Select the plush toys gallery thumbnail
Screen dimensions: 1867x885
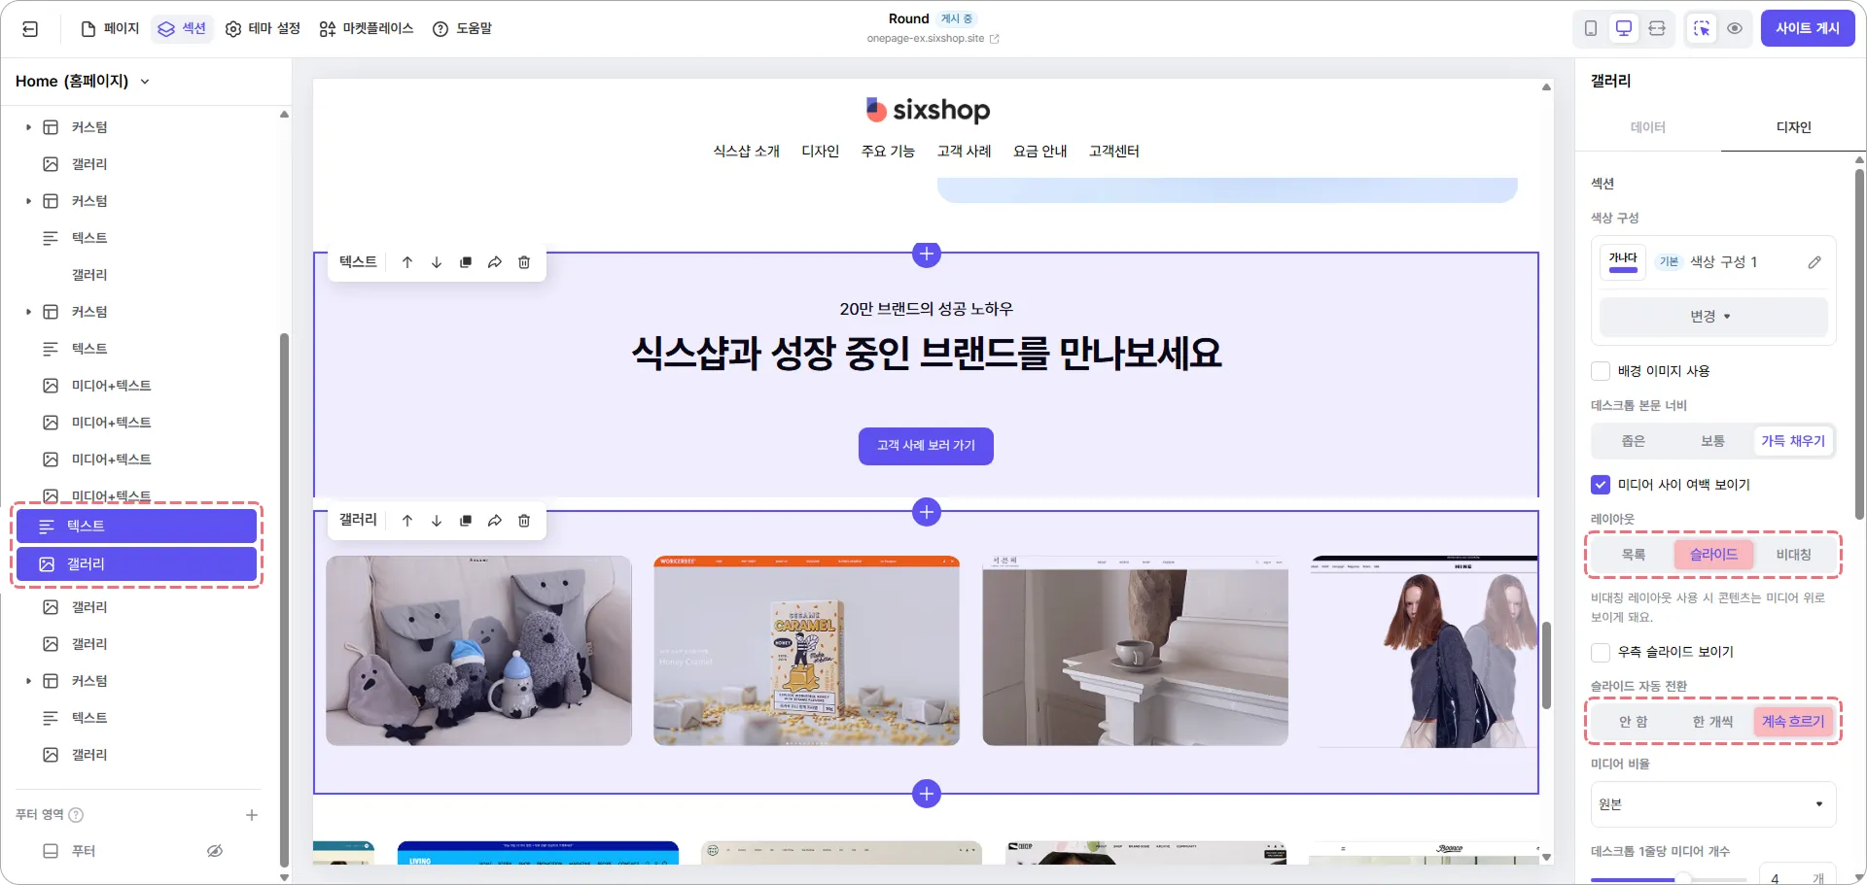click(478, 651)
